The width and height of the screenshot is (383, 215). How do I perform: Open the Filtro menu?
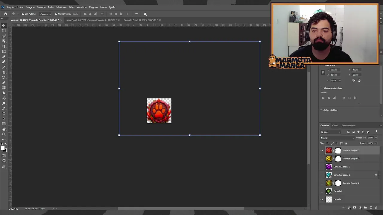[72, 7]
